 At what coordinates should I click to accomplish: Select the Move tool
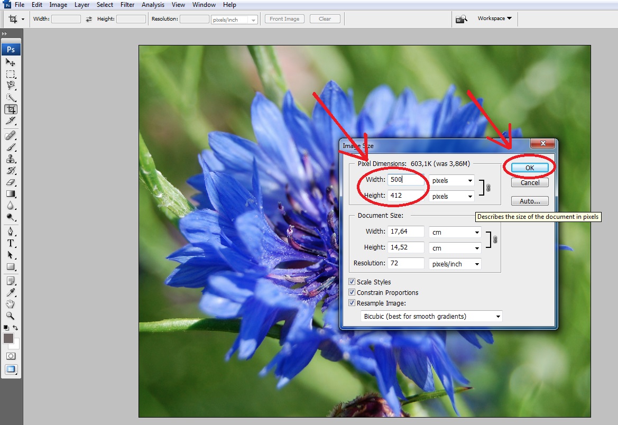click(x=11, y=62)
